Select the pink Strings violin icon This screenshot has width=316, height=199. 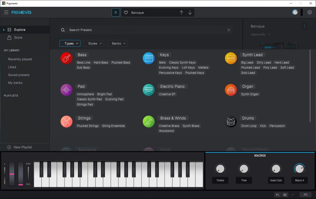(x=67, y=122)
